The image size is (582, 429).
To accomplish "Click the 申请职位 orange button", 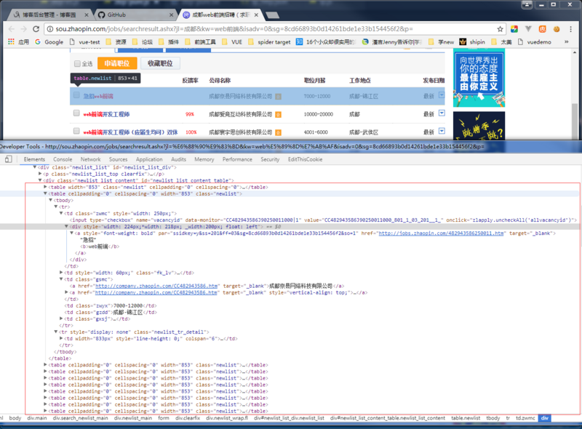I will 117,63.
